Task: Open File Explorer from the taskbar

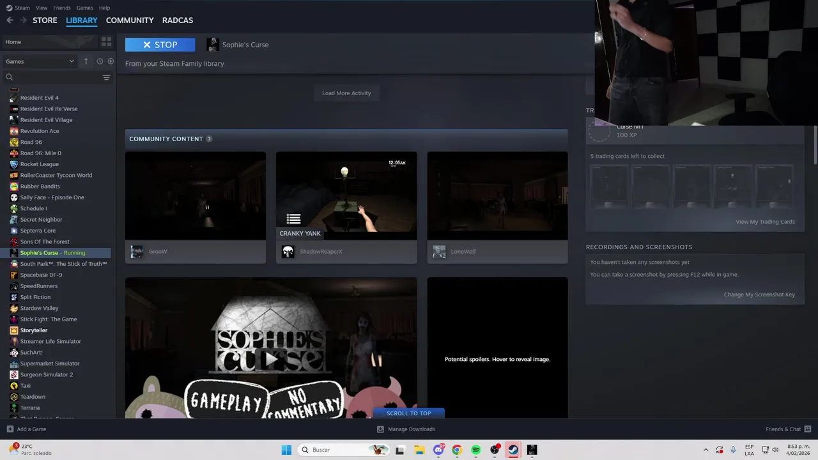Action: pos(419,450)
